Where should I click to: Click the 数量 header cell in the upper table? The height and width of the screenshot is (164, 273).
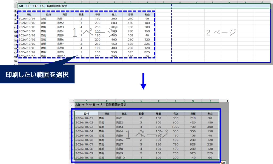81,14
